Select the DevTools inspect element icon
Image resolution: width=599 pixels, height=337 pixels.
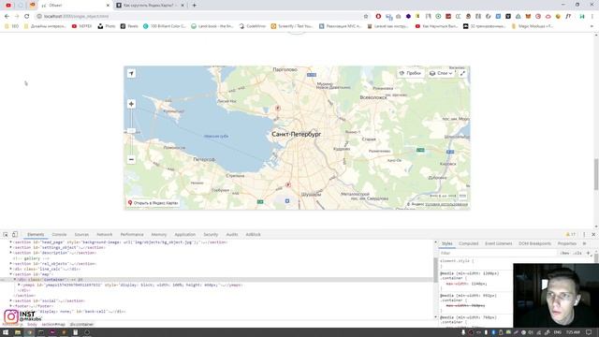click(6, 234)
